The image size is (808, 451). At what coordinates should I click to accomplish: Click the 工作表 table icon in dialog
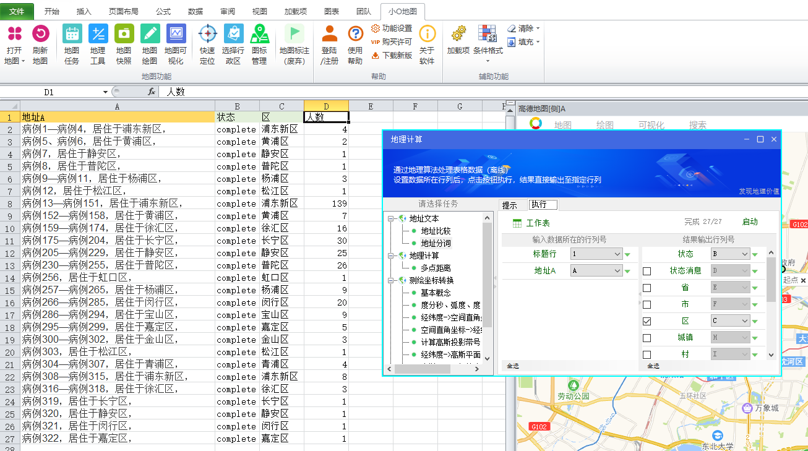click(517, 223)
